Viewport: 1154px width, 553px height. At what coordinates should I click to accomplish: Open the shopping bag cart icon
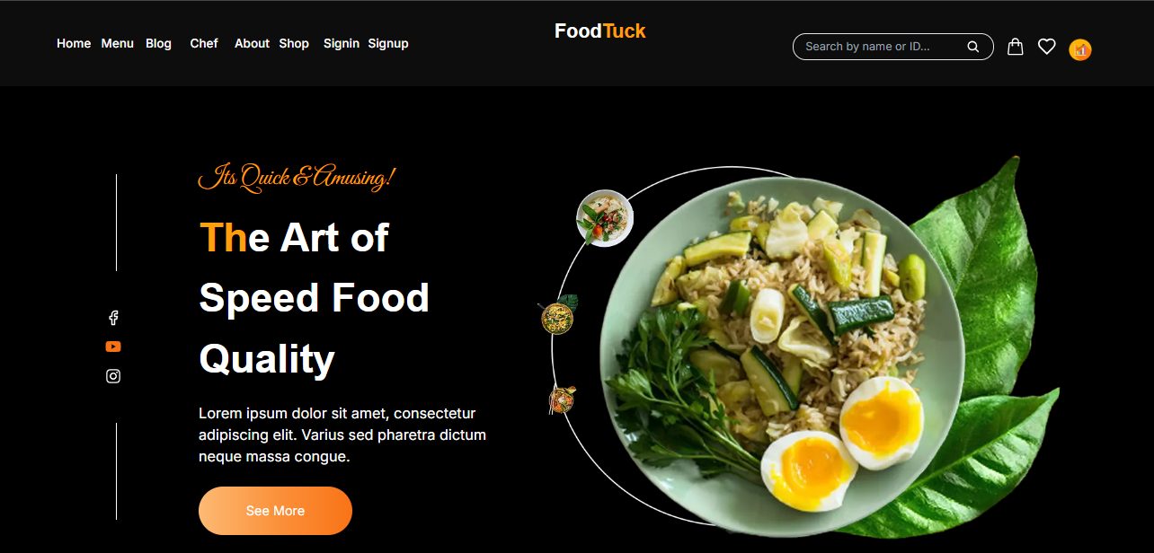(1015, 47)
